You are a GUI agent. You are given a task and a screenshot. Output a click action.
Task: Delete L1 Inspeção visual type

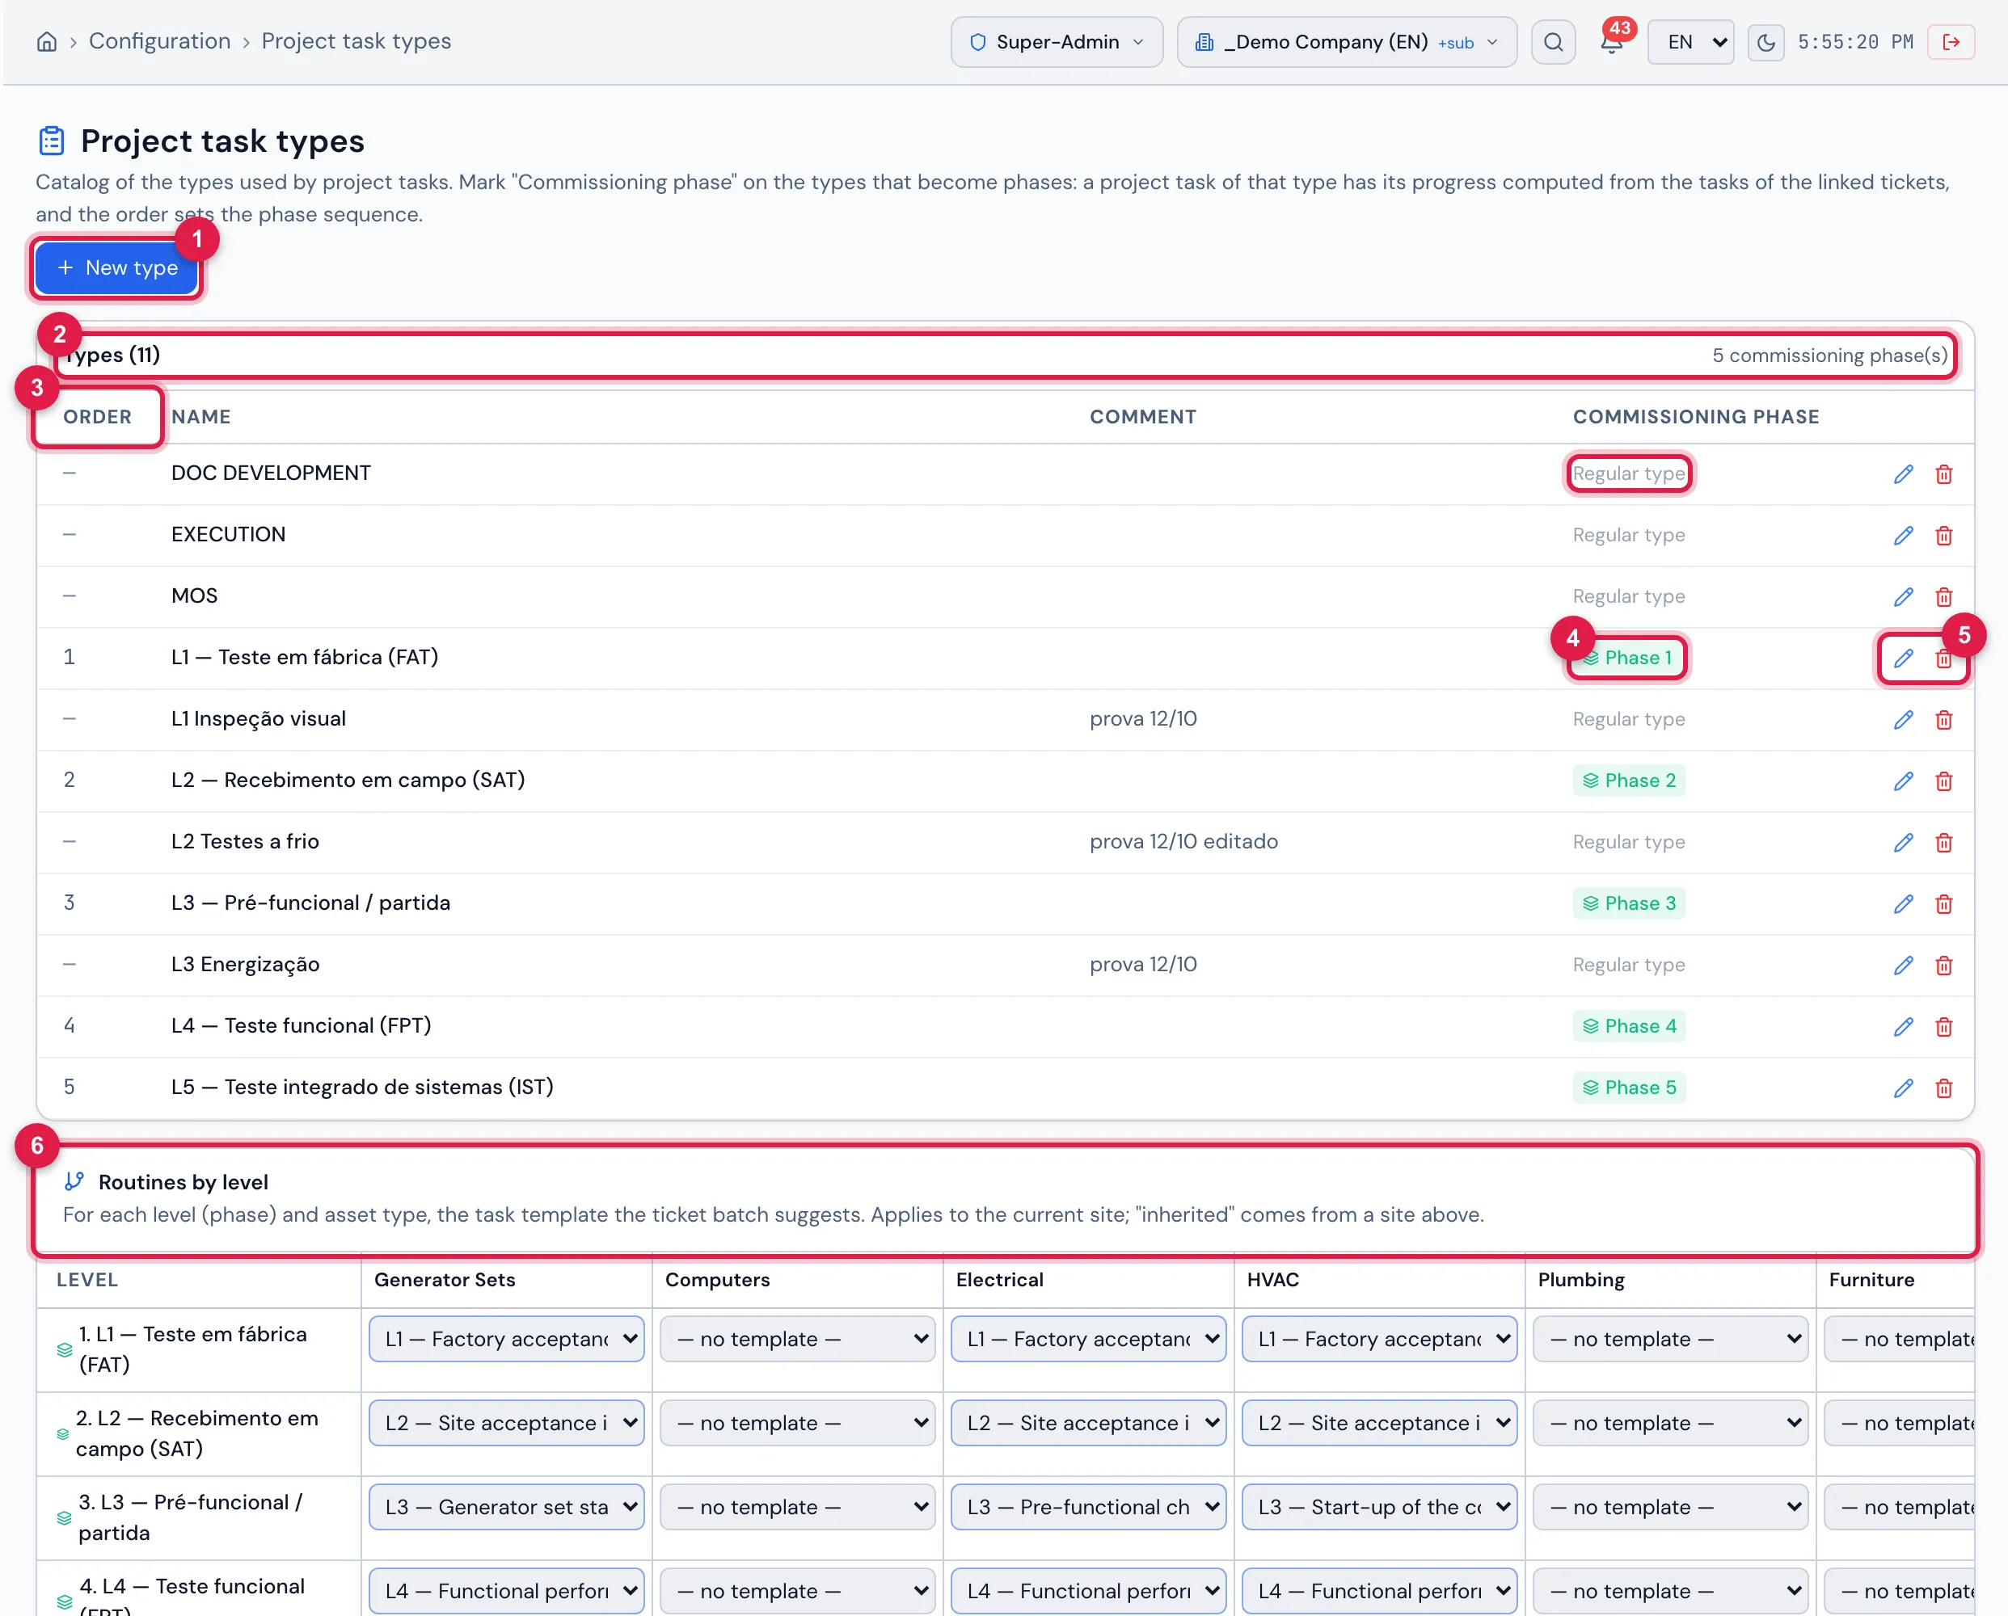(x=1944, y=720)
